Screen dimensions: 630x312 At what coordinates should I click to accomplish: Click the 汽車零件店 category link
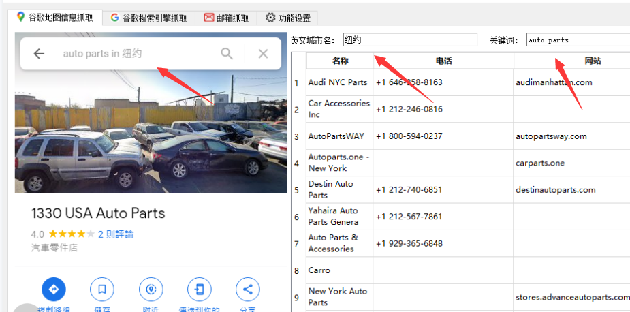[54, 248]
